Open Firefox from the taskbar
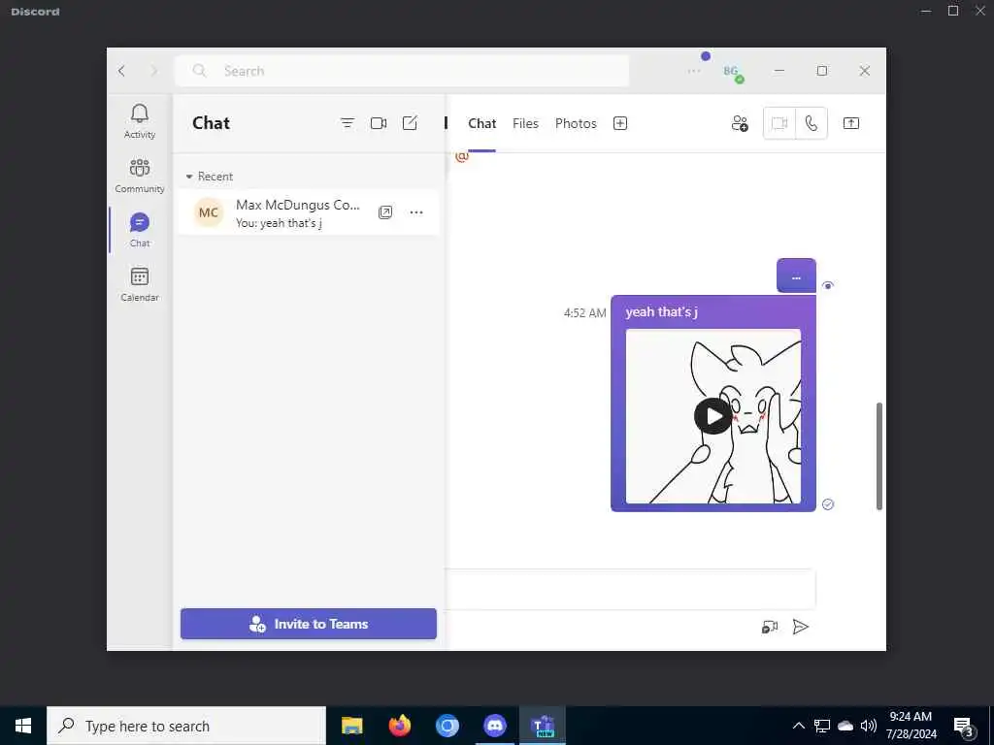Screen dimensions: 994x745 pyautogui.click(x=399, y=726)
